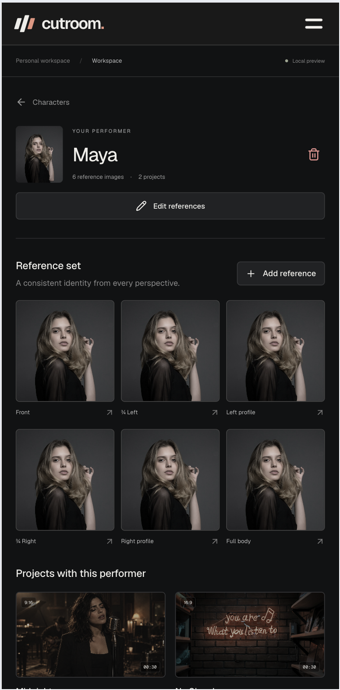The height and width of the screenshot is (690, 340).
Task: Click the '2 projects' text
Action: coord(152,177)
